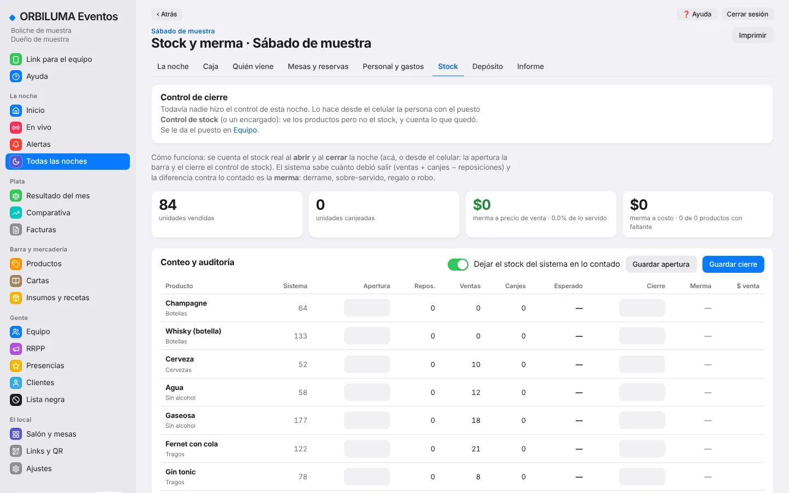
Task: Switch to the La noche tab
Action: [x=173, y=66]
